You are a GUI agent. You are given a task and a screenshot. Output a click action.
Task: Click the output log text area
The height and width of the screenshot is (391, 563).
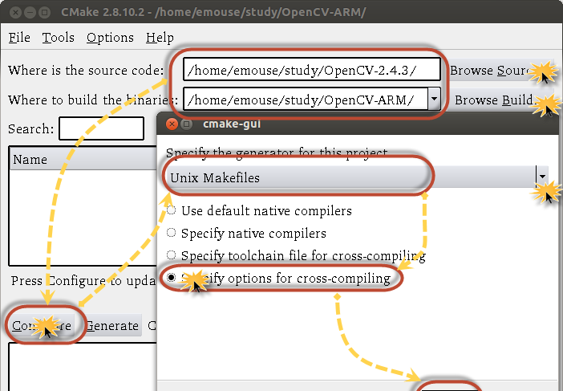tap(83, 367)
